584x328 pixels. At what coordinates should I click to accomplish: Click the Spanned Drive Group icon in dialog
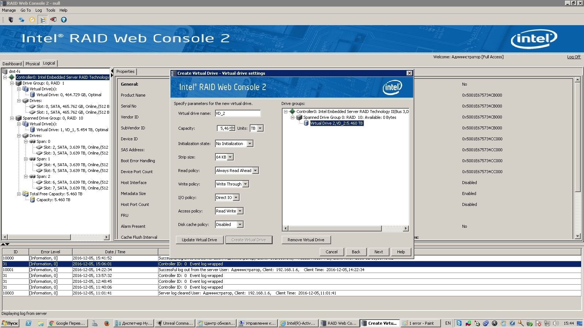tap(299, 117)
